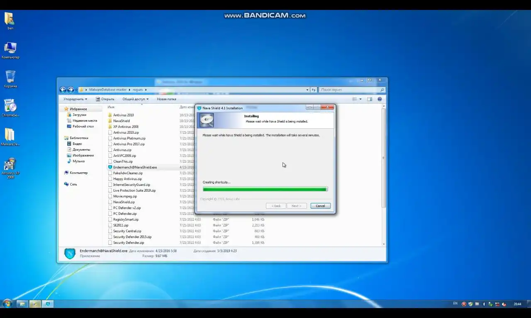Go back in Explorer window

click(x=63, y=89)
